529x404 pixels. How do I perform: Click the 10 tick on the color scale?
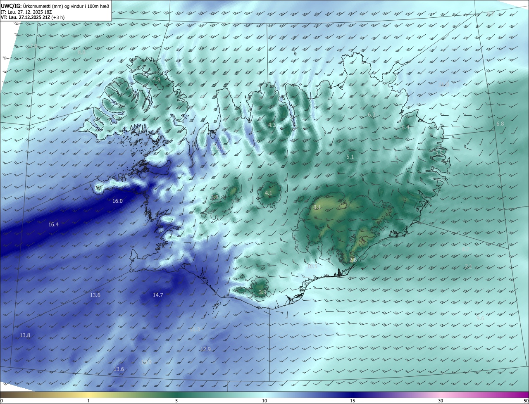pos(264,401)
